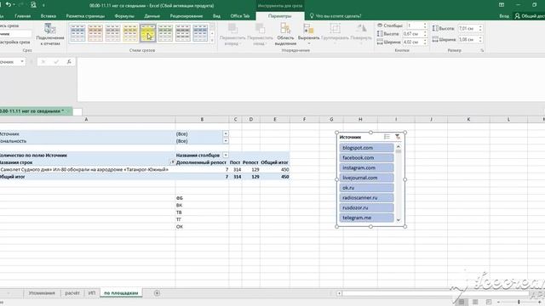The width and height of the screenshot is (545, 306).
Task: Toggle the facebook.com slicer item
Action: coord(367,158)
